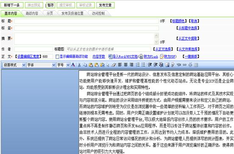Switch to the 发布及投递位置 tab

point(72,14)
